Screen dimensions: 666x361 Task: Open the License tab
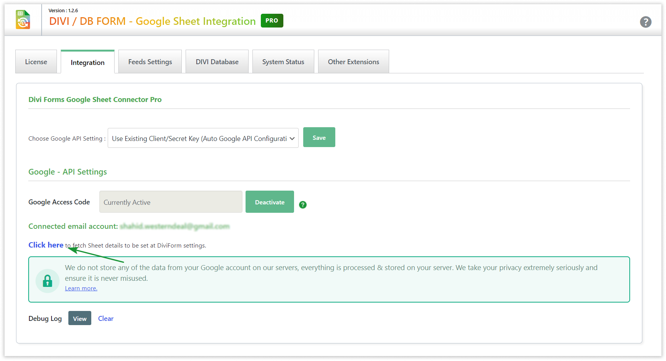[x=36, y=62]
